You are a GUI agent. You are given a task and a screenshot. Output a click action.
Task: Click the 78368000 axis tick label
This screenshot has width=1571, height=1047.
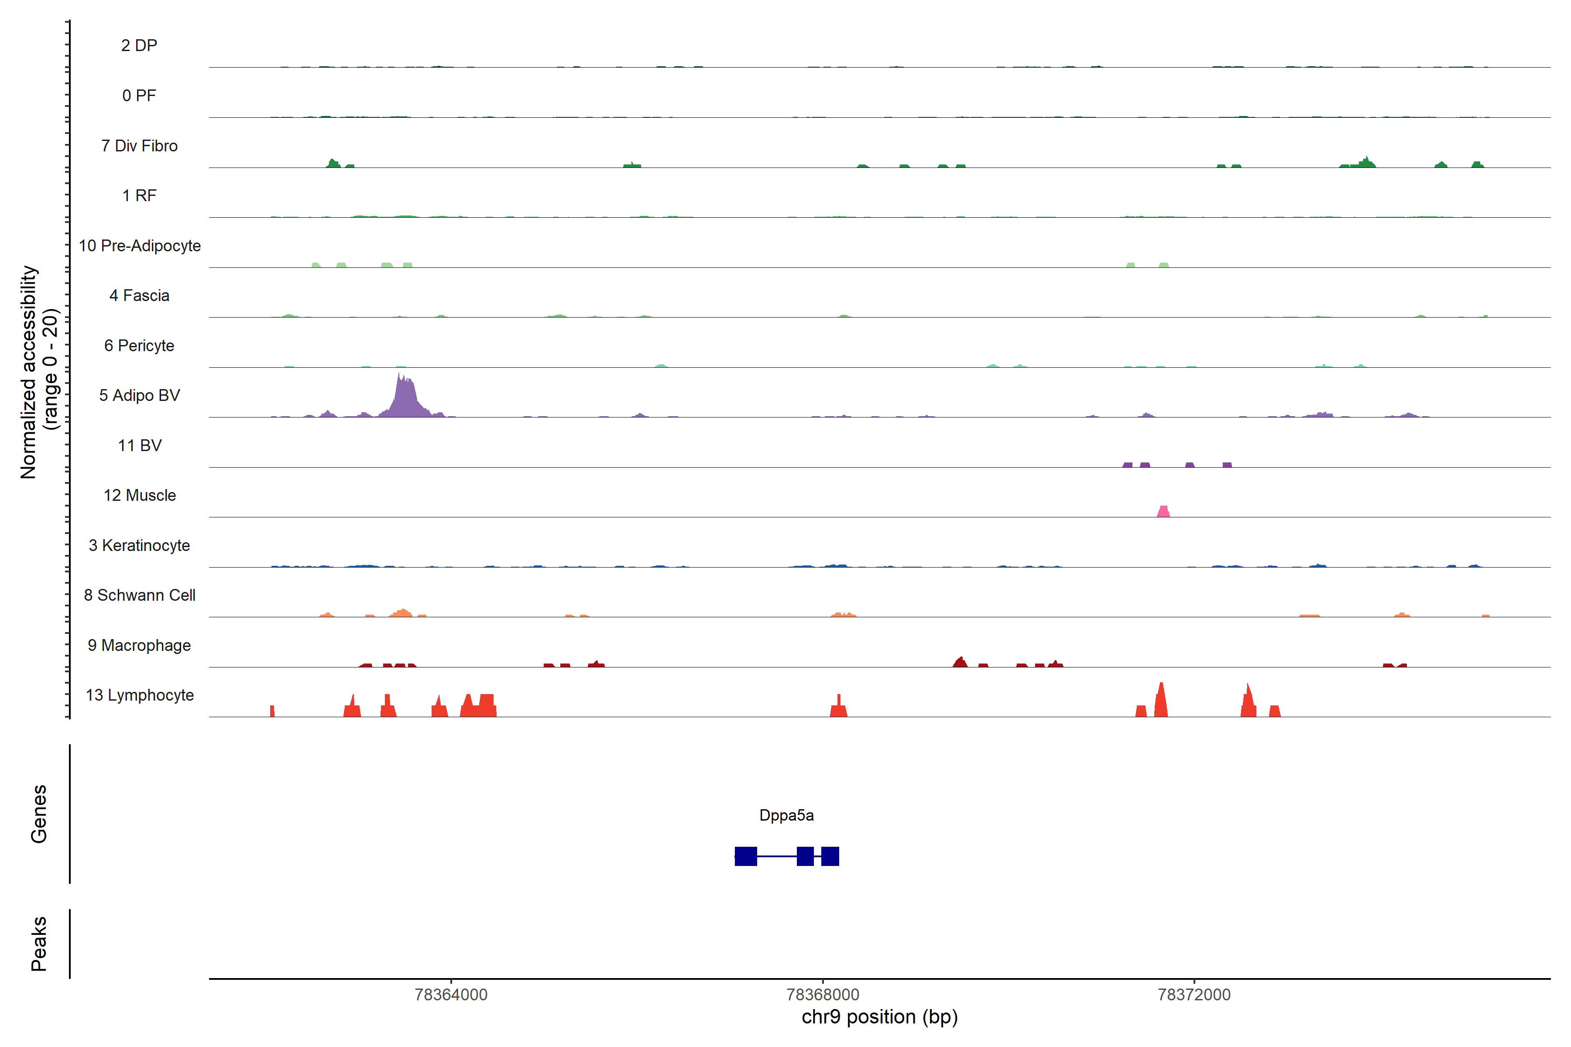coord(822,994)
